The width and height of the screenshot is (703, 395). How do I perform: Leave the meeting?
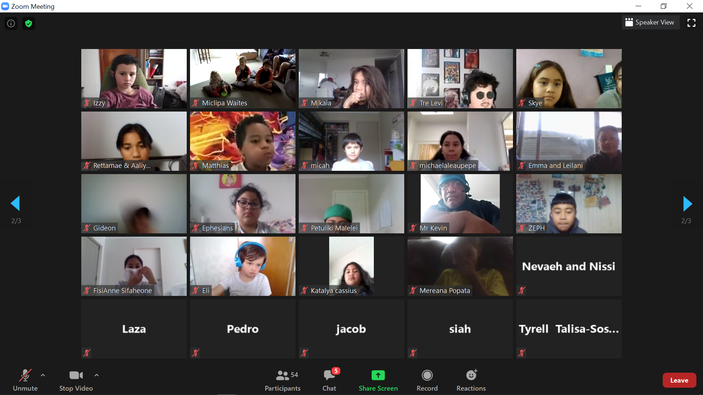[x=679, y=380]
